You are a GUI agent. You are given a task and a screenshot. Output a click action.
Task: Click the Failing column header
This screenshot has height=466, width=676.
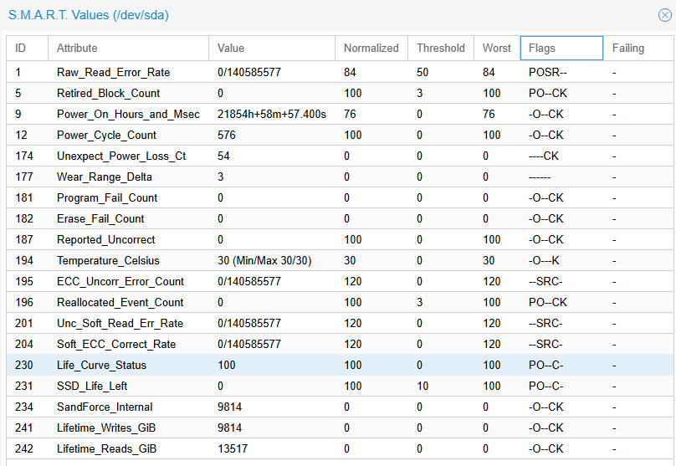(x=636, y=49)
